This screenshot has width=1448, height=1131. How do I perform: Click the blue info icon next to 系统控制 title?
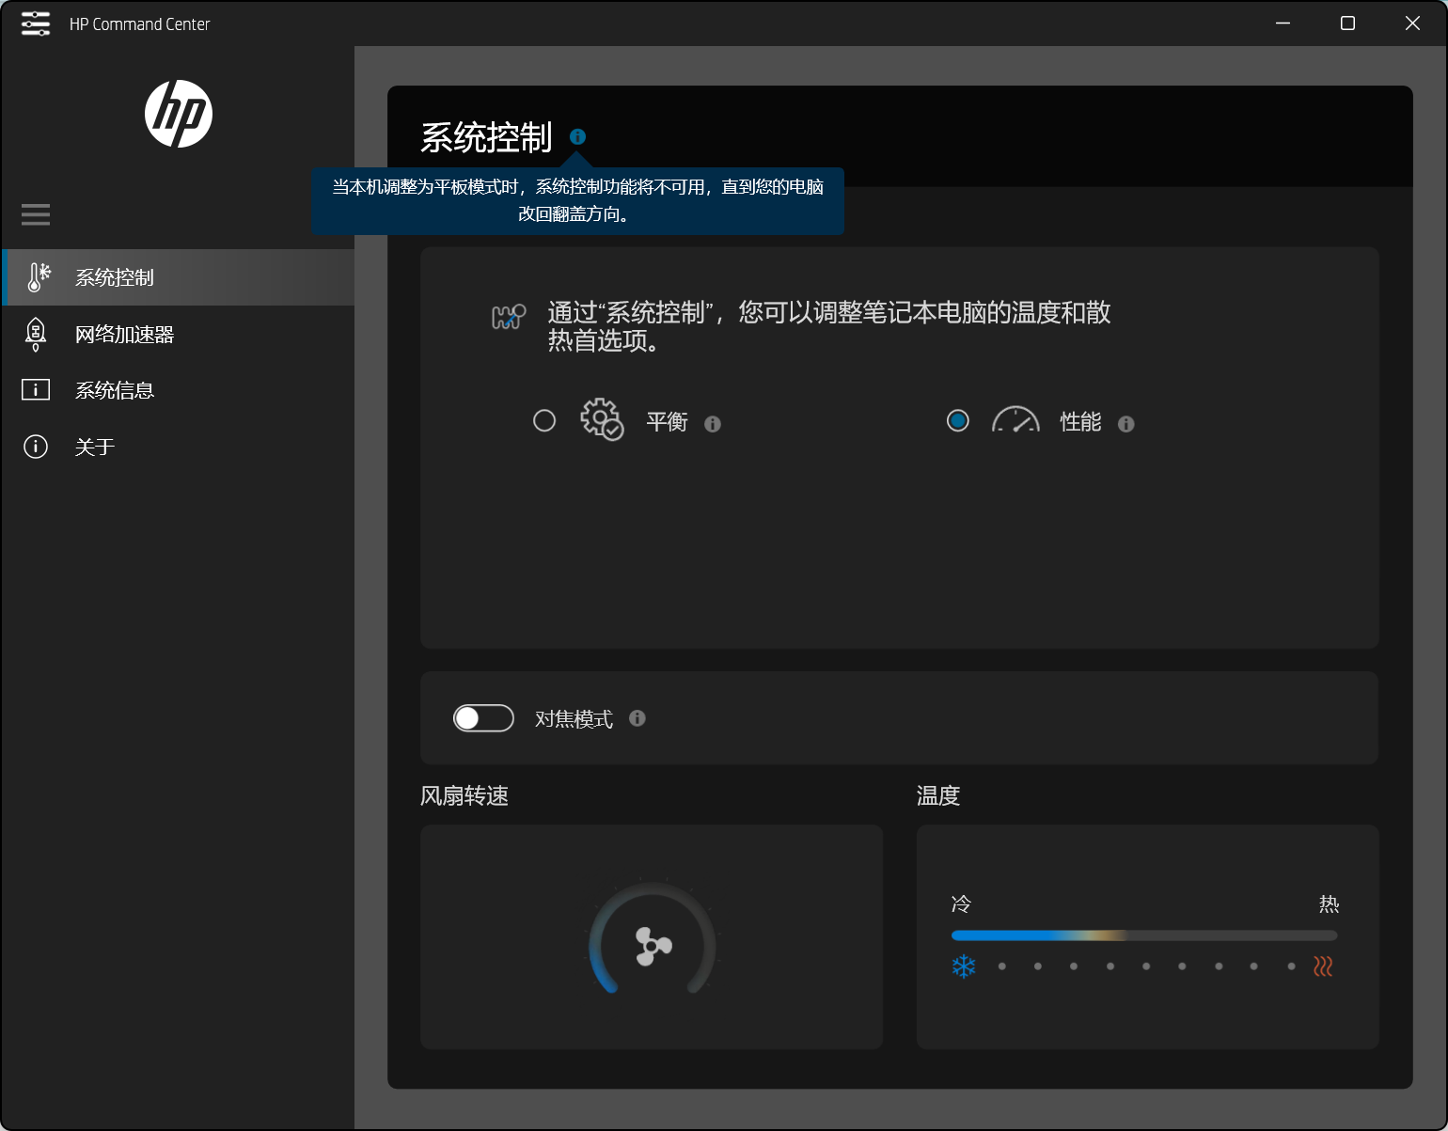tap(577, 136)
